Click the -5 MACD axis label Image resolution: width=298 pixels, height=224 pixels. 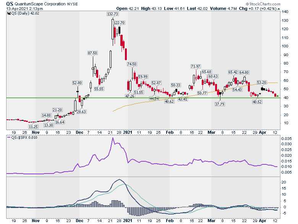click(284, 213)
